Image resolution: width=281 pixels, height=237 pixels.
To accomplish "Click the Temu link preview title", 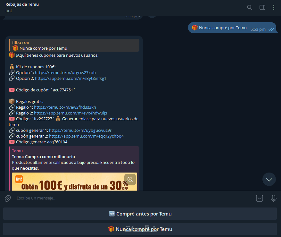I will click(17, 151).
